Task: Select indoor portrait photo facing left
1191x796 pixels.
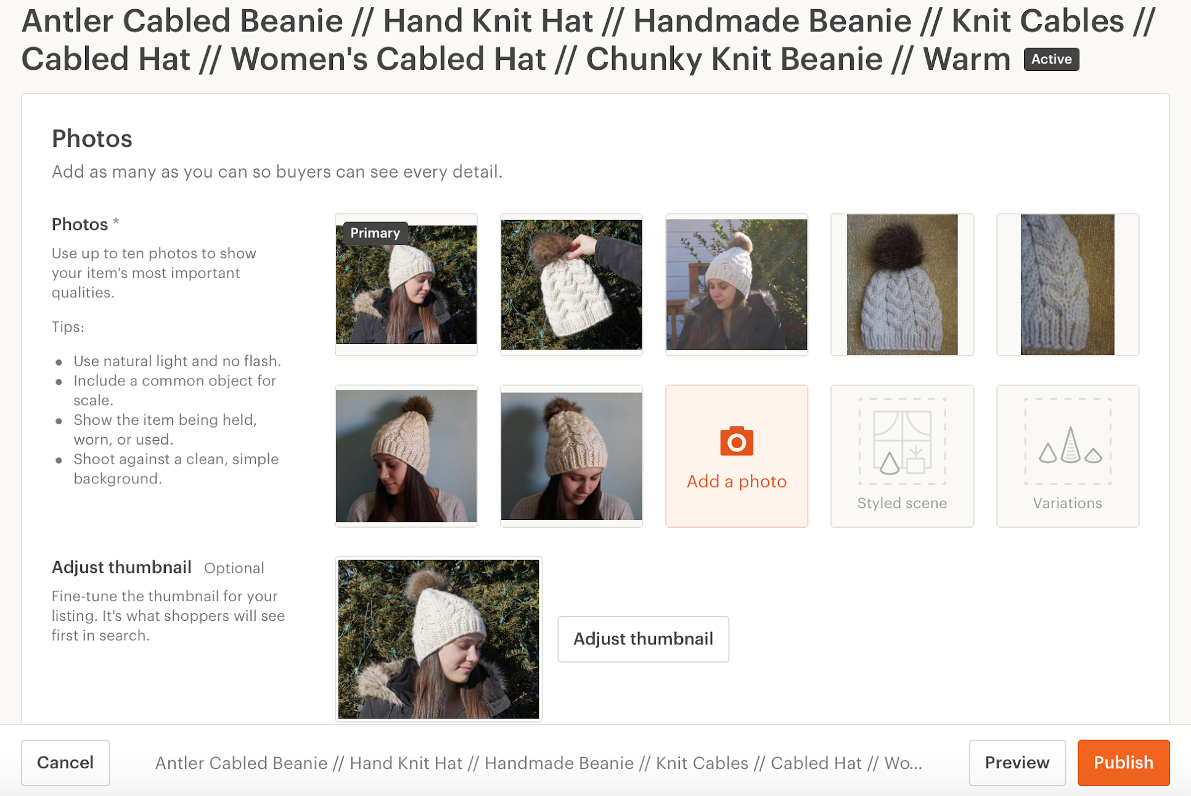Action: tap(406, 456)
